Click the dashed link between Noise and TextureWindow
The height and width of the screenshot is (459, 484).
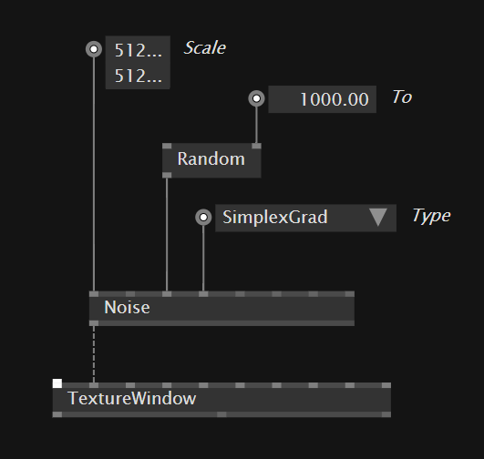click(94, 354)
